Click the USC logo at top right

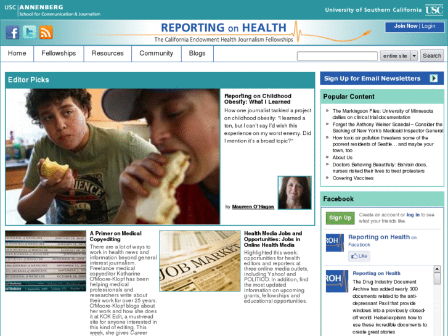(434, 10)
